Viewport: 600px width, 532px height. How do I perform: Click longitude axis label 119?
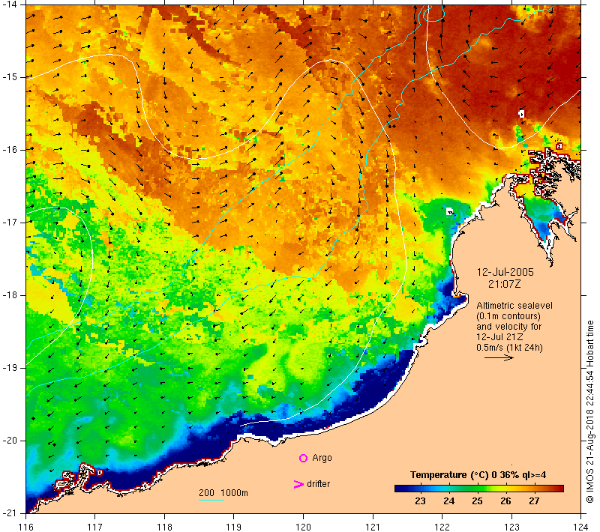point(234,527)
